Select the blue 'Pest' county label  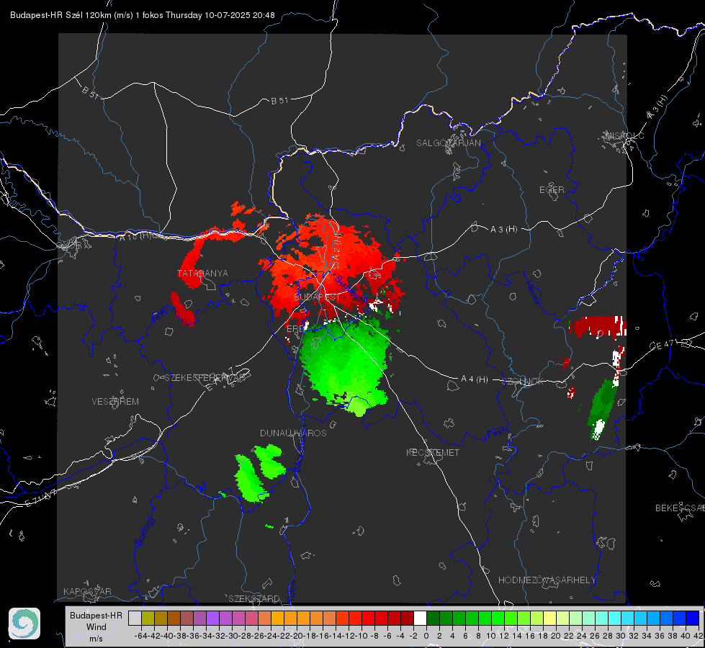[x=496, y=433]
